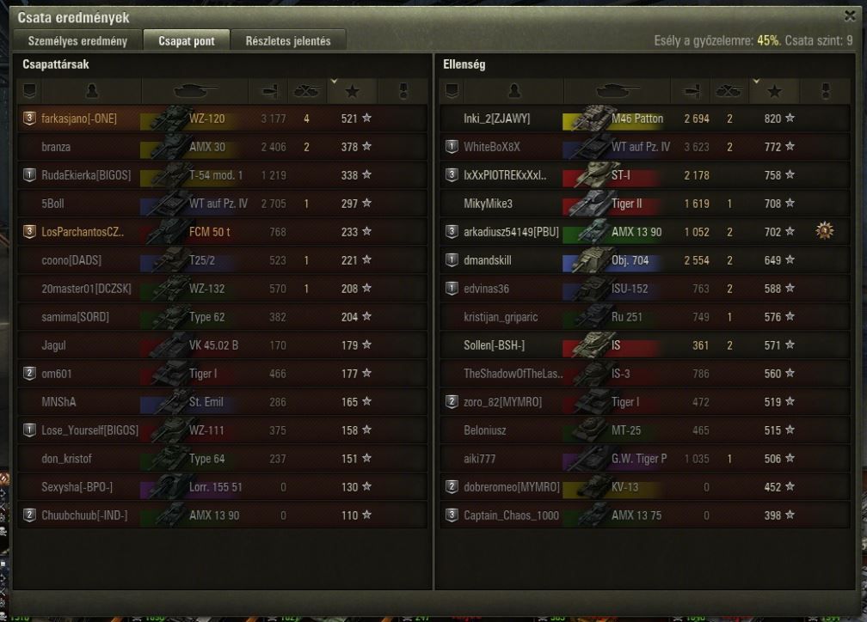867x622 pixels.
Task: Select enemy Inki_2[ZJAWY]
Action: point(496,119)
